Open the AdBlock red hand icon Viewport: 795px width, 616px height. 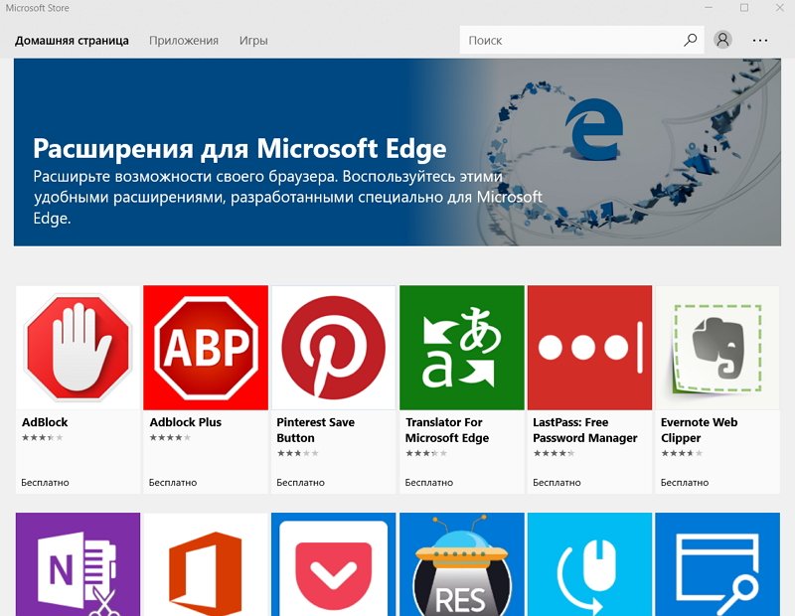point(79,348)
